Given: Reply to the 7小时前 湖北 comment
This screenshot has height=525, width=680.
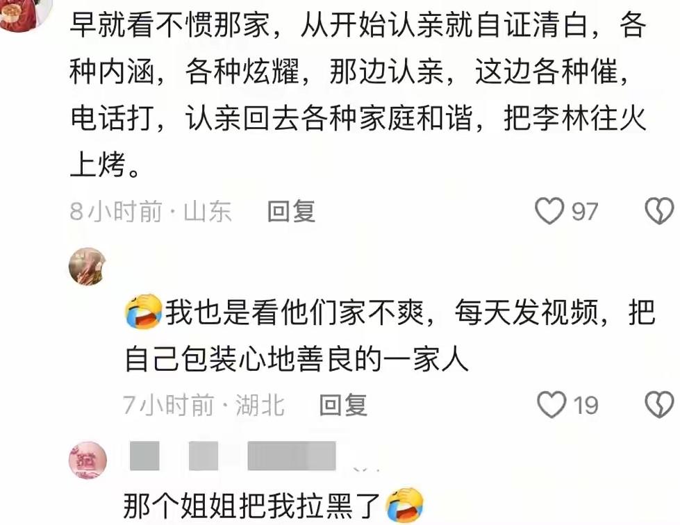Looking at the screenshot, I should pyautogui.click(x=343, y=405).
